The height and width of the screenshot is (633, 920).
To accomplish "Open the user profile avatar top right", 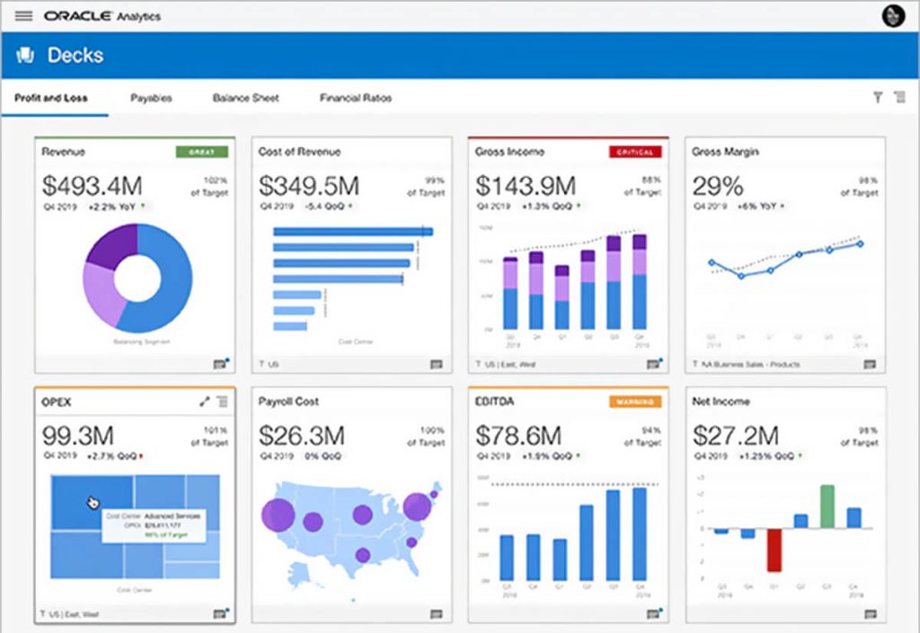I will tap(892, 14).
